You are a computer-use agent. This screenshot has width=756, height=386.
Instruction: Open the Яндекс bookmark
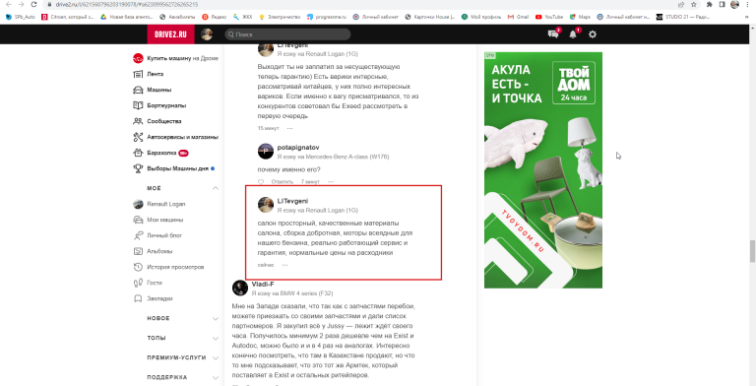pos(214,17)
